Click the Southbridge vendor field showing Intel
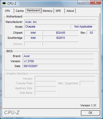This screenshot has height=119, width=103. tap(33, 38)
